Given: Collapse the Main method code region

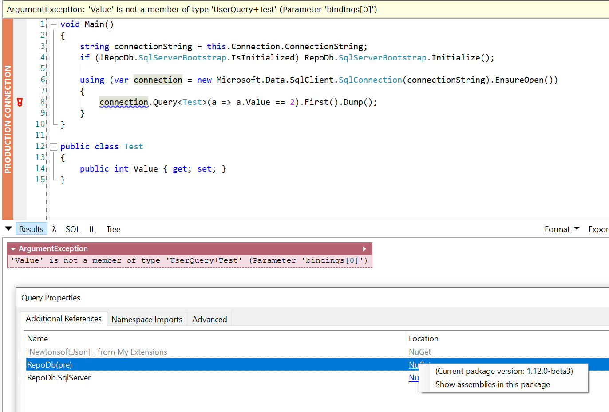Looking at the screenshot, I should pyautogui.click(x=53, y=24).
